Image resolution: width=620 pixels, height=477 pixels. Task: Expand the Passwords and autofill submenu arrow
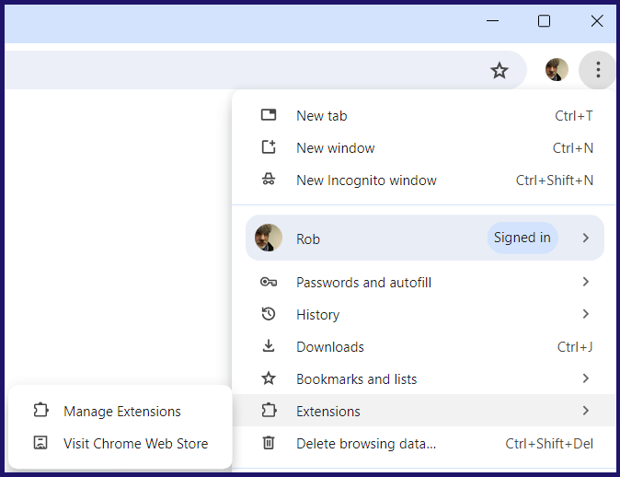(586, 282)
